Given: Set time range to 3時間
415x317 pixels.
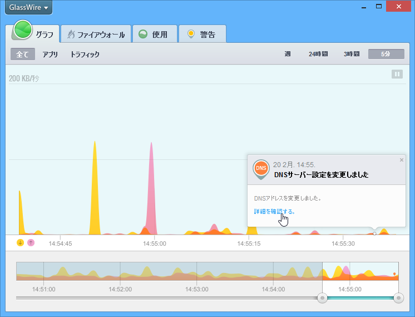Looking at the screenshot, I should pyautogui.click(x=352, y=54).
